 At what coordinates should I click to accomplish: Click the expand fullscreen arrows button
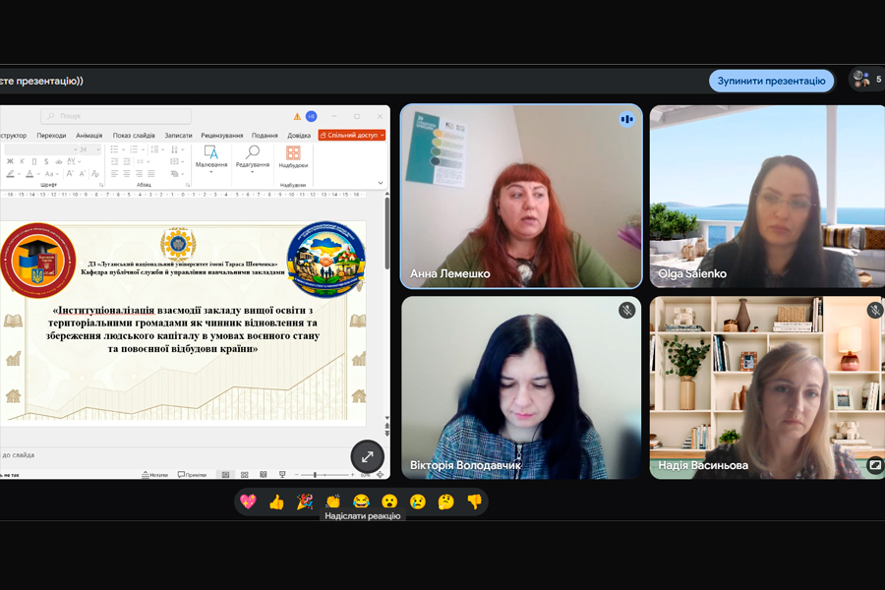(367, 456)
